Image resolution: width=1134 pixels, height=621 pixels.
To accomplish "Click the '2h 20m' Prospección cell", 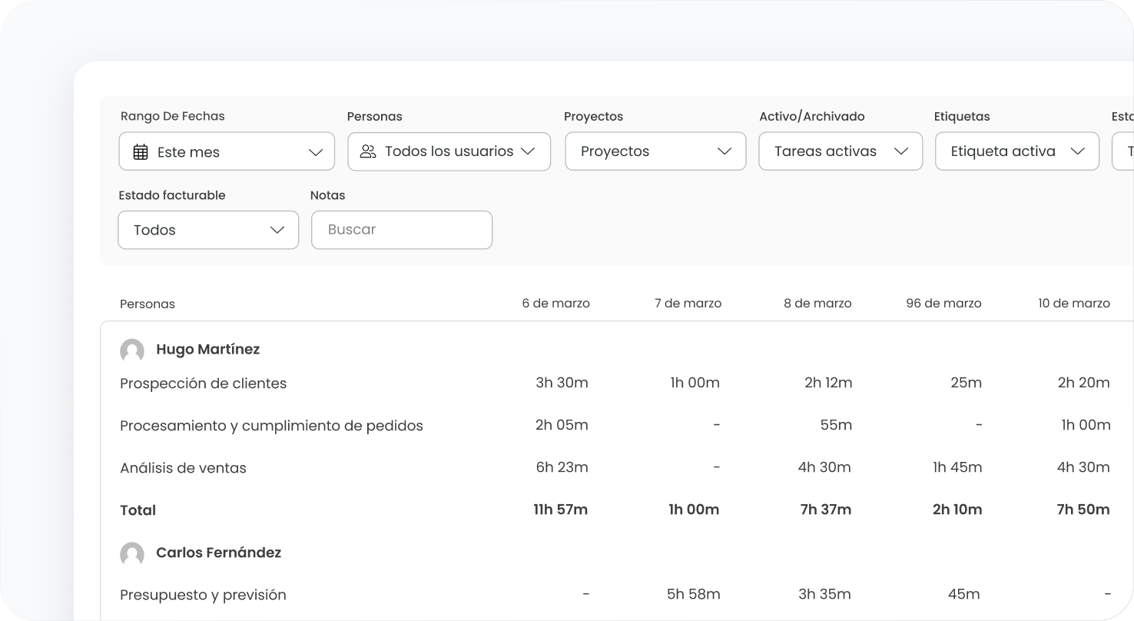I will coord(1083,383).
